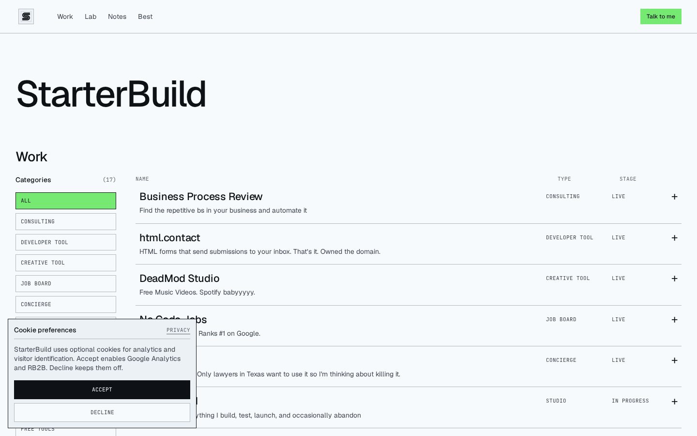Open the Work nav link
Image resolution: width=697 pixels, height=436 pixels.
[x=65, y=16]
